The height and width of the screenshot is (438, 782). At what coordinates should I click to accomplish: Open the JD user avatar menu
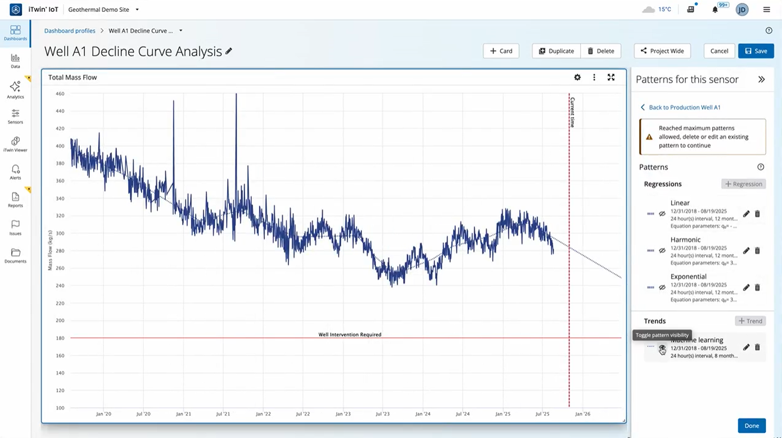[x=742, y=10]
